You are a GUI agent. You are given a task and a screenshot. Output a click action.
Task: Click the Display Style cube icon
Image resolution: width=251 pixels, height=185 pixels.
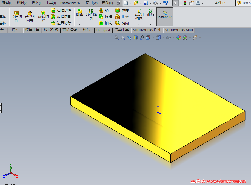click(158, 37)
